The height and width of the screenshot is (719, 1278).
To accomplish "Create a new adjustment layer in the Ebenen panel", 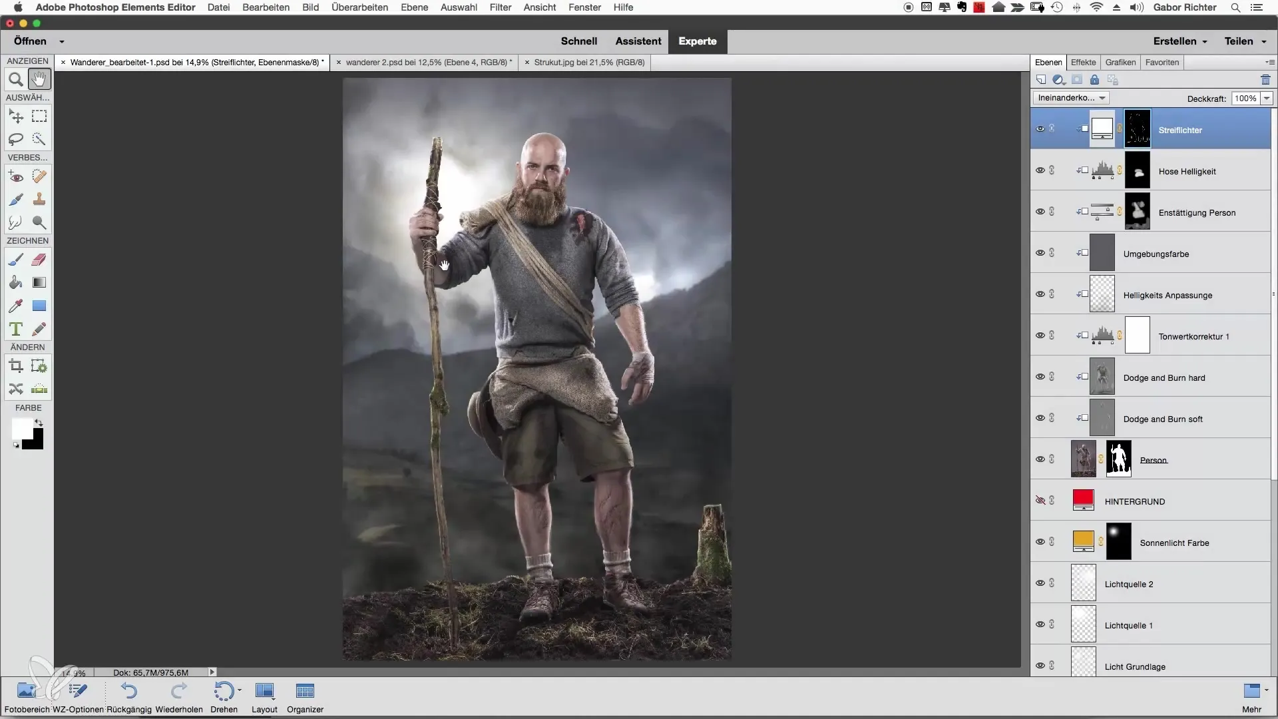I will coord(1058,80).
